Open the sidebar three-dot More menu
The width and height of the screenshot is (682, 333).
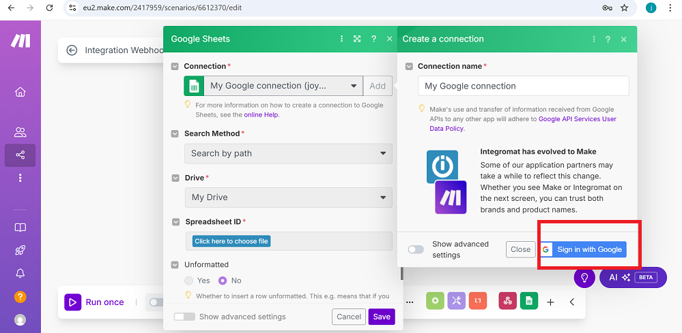click(x=20, y=178)
